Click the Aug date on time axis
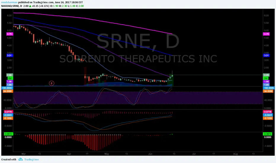The image size is (276, 163). click(x=235, y=154)
